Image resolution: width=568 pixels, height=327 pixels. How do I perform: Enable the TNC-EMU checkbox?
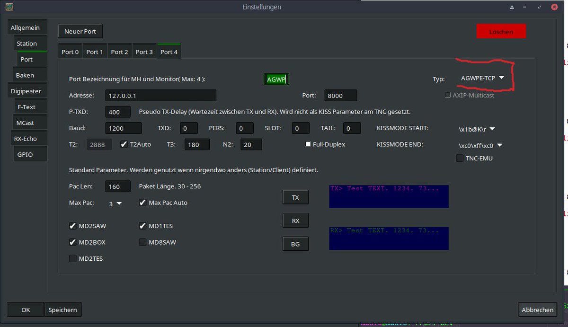pos(459,158)
